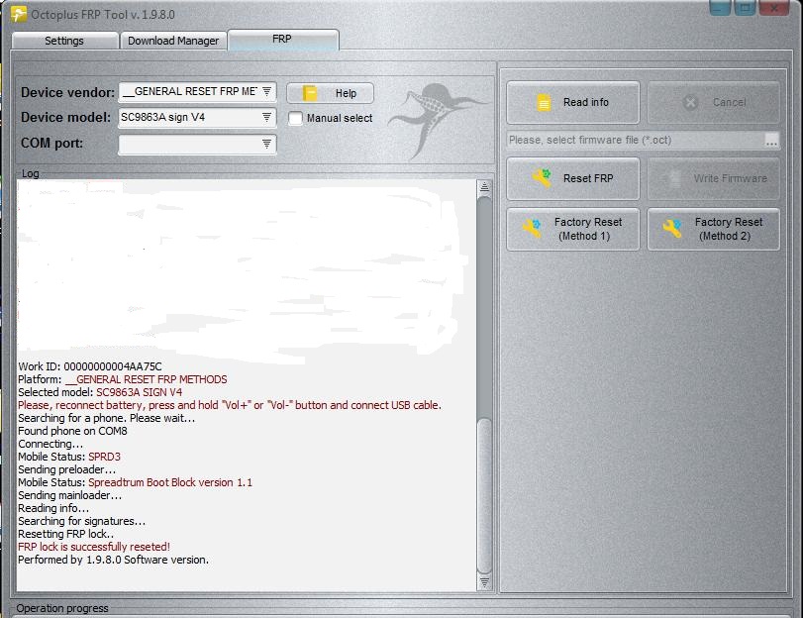Click the yellow document icon on Read info
Screen dimensions: 803x618
[x=544, y=102]
